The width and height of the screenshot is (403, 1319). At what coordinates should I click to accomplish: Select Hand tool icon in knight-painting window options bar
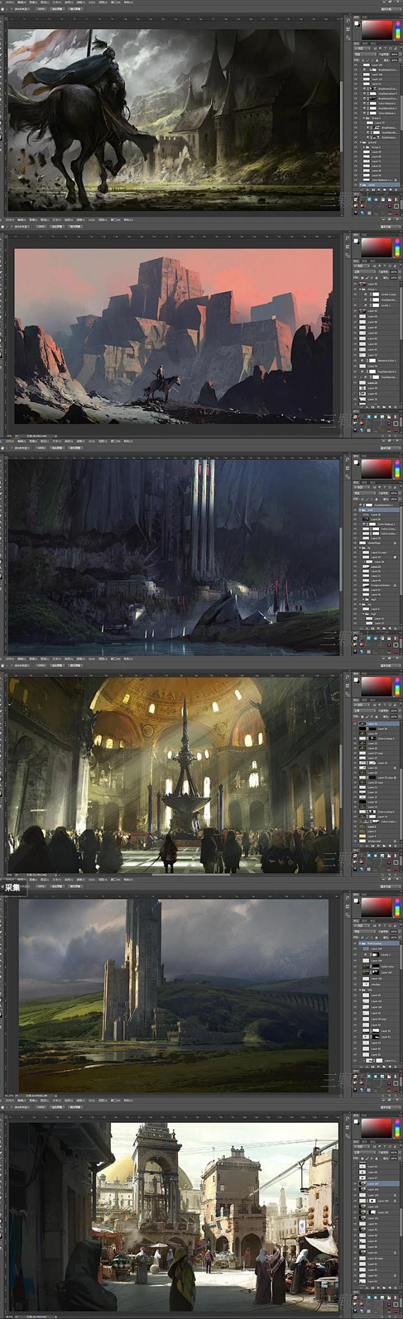click(4, 9)
